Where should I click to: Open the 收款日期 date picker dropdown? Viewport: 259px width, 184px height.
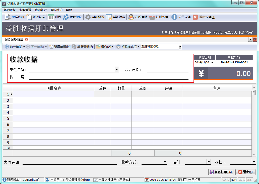point(212,63)
